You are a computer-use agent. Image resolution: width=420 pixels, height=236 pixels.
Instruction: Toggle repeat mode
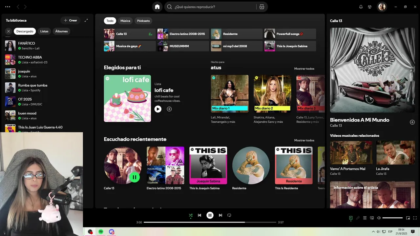[229, 215]
